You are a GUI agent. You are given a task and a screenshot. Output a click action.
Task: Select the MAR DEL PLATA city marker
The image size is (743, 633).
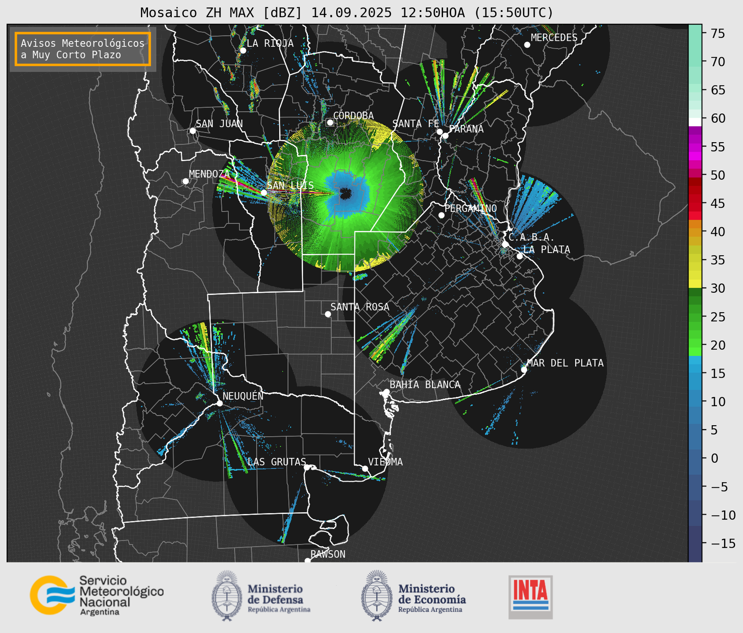pyautogui.click(x=524, y=370)
